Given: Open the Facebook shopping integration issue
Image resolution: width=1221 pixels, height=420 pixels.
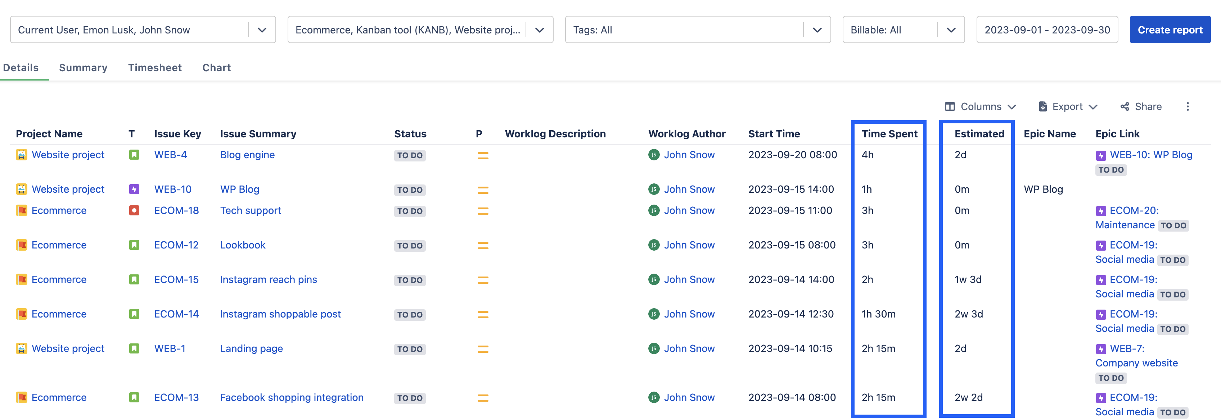Looking at the screenshot, I should (x=292, y=398).
